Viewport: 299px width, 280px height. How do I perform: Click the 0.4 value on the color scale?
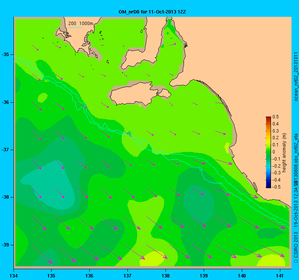275,124
